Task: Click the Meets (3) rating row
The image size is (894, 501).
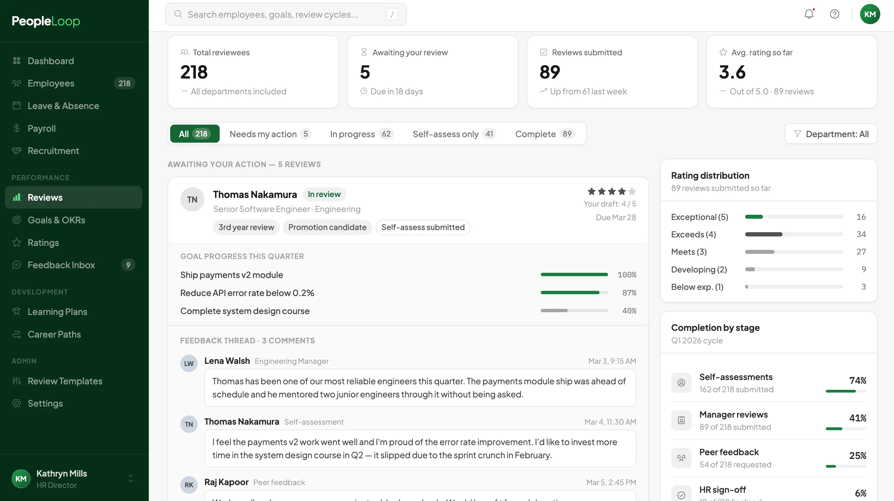Action: [x=768, y=252]
